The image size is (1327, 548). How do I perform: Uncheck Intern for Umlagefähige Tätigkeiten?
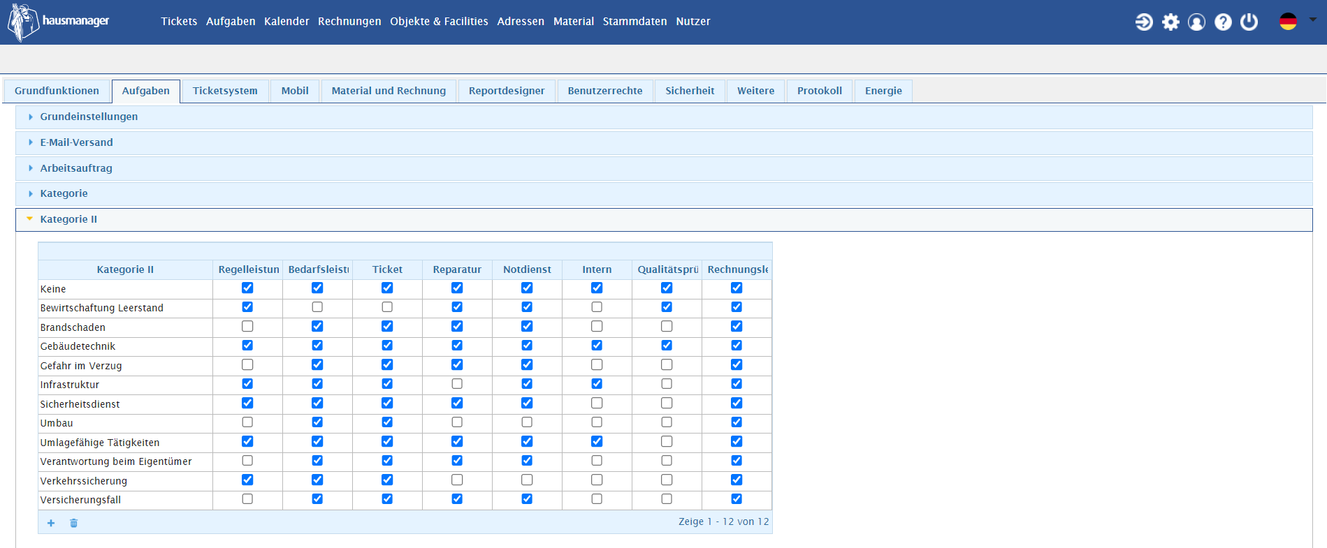point(597,441)
